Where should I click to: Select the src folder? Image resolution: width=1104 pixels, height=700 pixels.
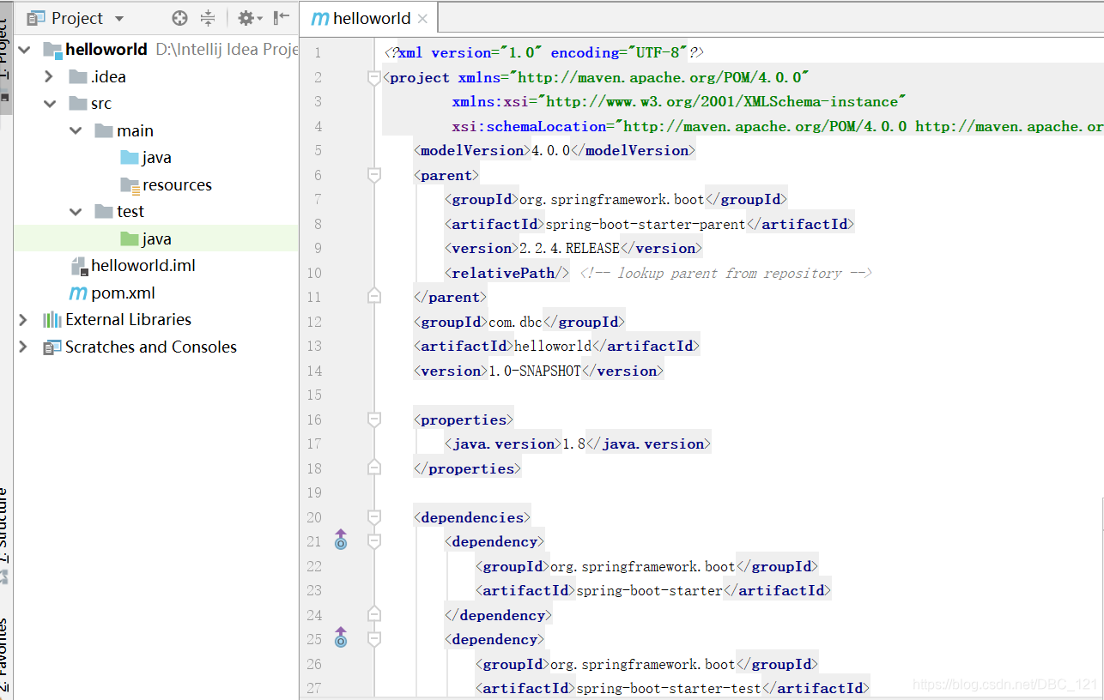coord(101,104)
